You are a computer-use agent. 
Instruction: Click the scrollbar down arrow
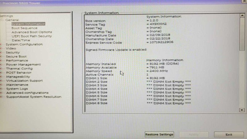(242, 110)
